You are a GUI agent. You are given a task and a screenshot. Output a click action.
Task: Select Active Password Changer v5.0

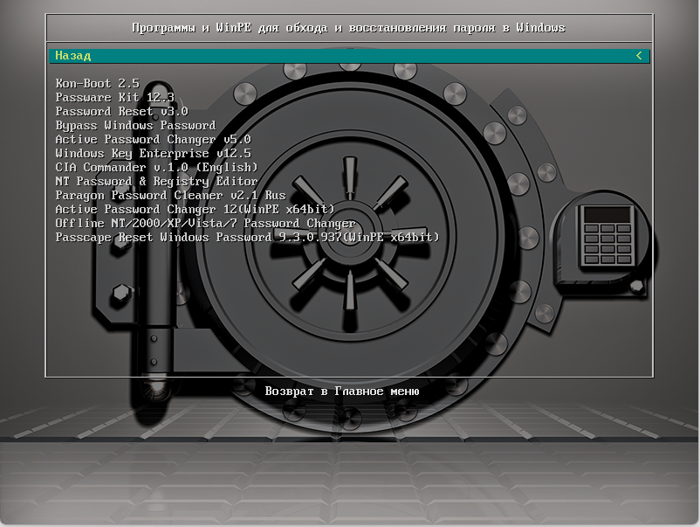click(x=153, y=139)
